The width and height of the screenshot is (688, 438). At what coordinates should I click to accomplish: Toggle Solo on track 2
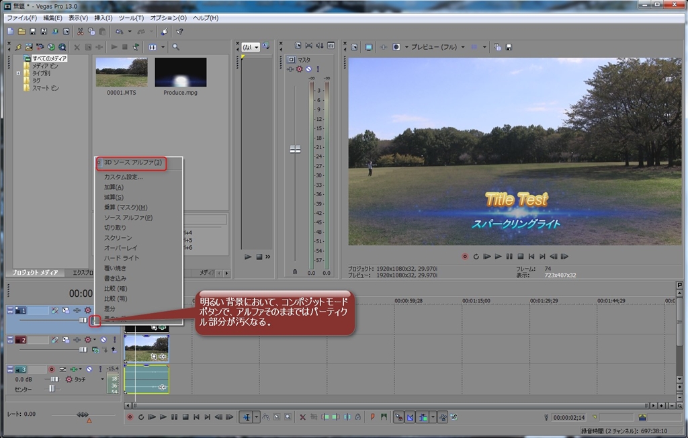(114, 340)
